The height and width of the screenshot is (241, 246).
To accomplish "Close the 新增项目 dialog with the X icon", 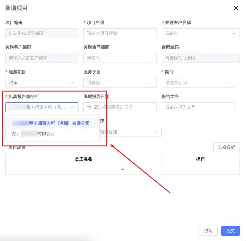I will coord(236,8).
